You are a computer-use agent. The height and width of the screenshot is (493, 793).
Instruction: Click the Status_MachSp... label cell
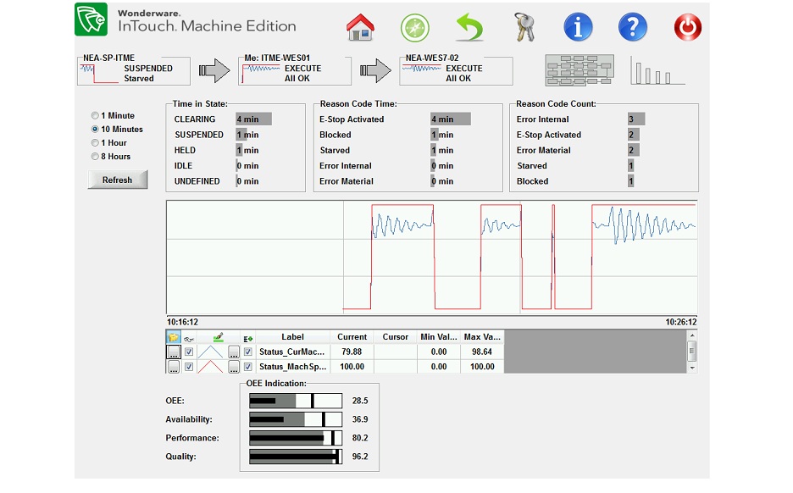pyautogui.click(x=293, y=367)
